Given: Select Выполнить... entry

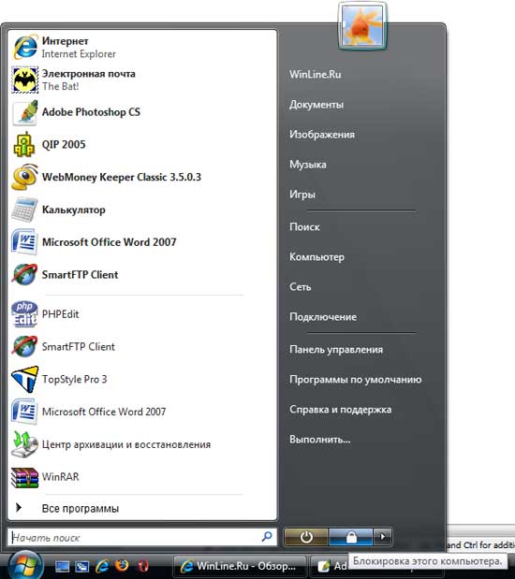Looking at the screenshot, I should tap(320, 440).
